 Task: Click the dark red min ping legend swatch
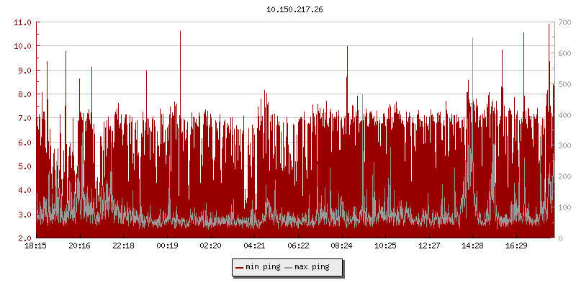(239, 267)
